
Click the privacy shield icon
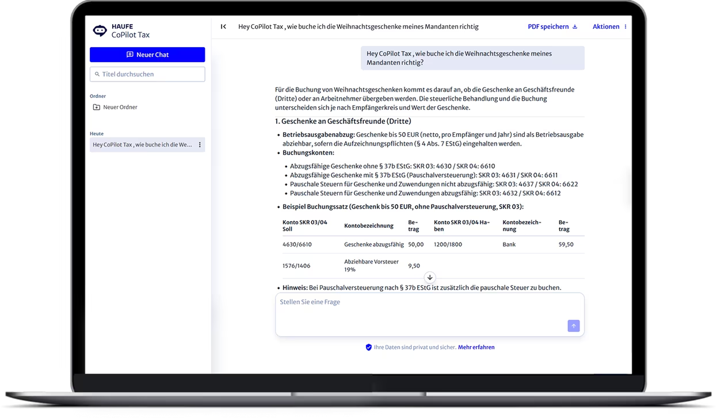pyautogui.click(x=369, y=347)
